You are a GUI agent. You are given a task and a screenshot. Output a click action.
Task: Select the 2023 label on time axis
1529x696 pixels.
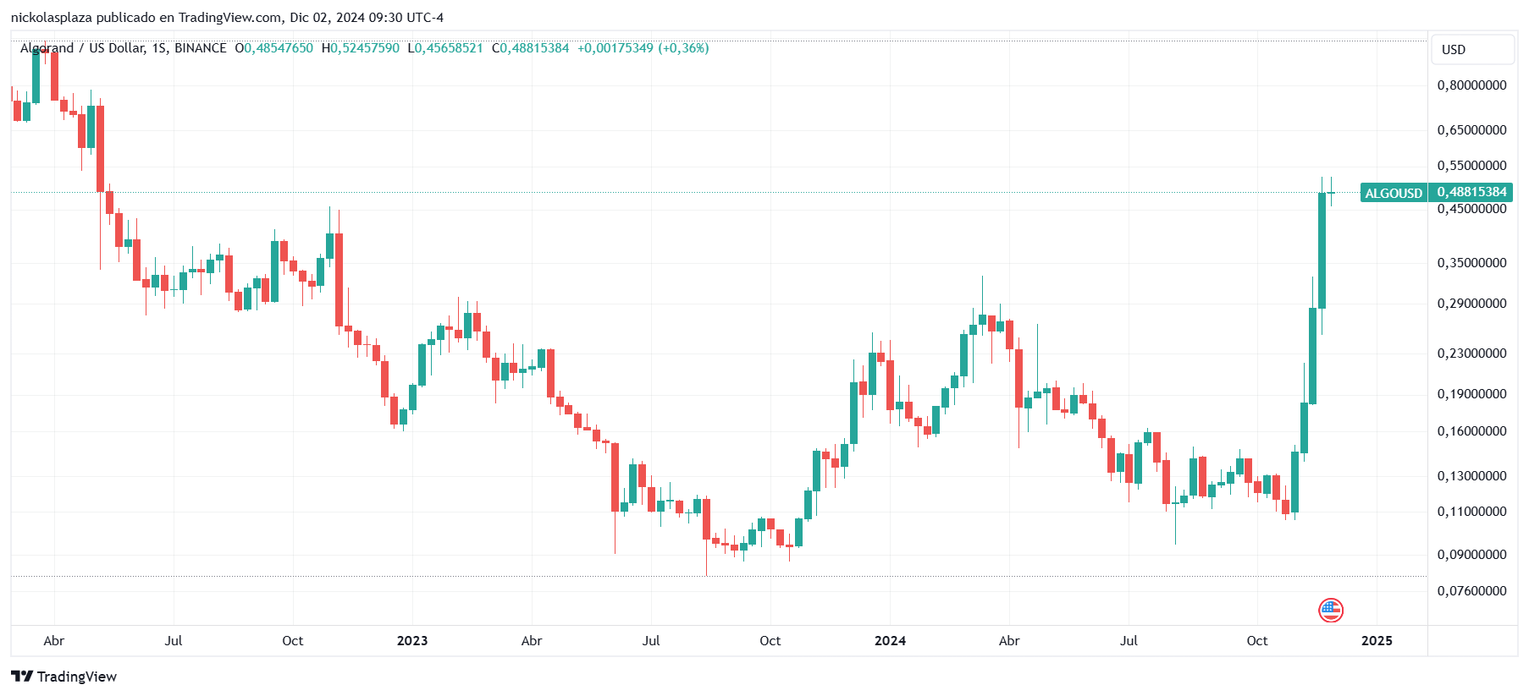click(x=412, y=641)
